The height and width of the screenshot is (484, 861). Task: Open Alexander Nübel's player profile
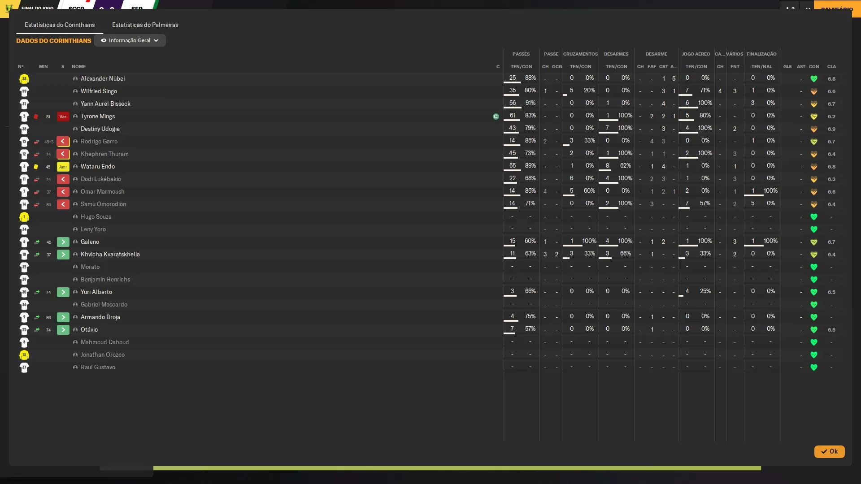103,78
